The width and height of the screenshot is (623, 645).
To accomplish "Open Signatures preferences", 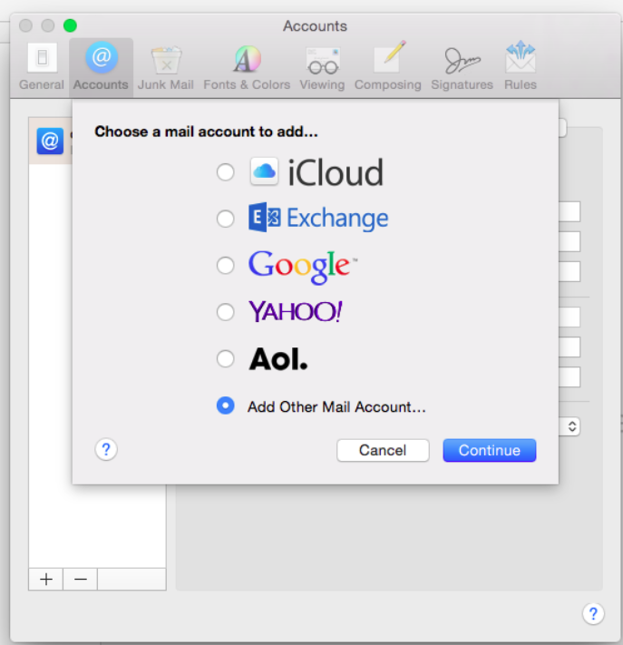I will pyautogui.click(x=462, y=66).
